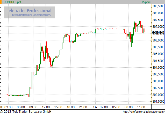Image resolution: width=165 pixels, height=114 pixels.
Task: Click the 12:00 time axis label
Action: pyautogui.click(x=46, y=107)
